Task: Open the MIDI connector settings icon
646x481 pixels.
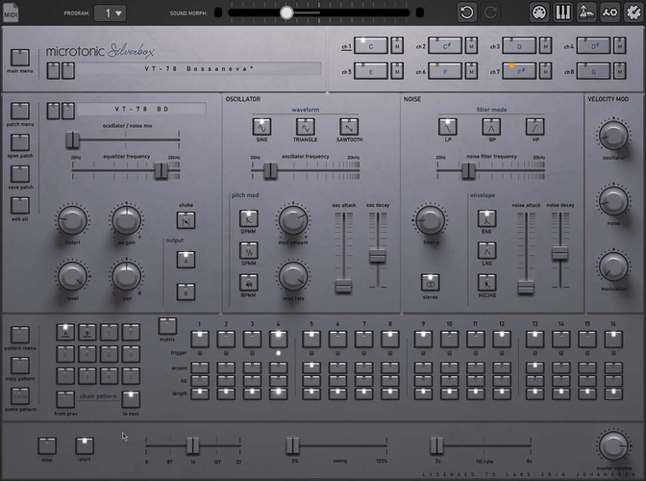Action: (539, 13)
